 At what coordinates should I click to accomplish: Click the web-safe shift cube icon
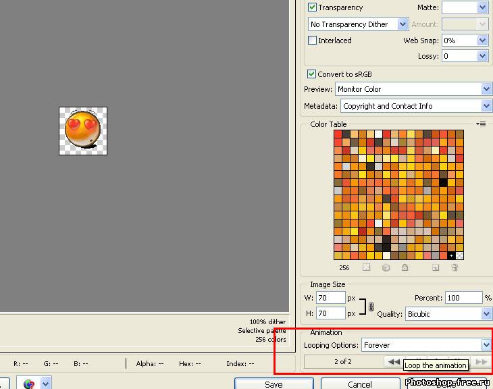pyautogui.click(x=386, y=268)
